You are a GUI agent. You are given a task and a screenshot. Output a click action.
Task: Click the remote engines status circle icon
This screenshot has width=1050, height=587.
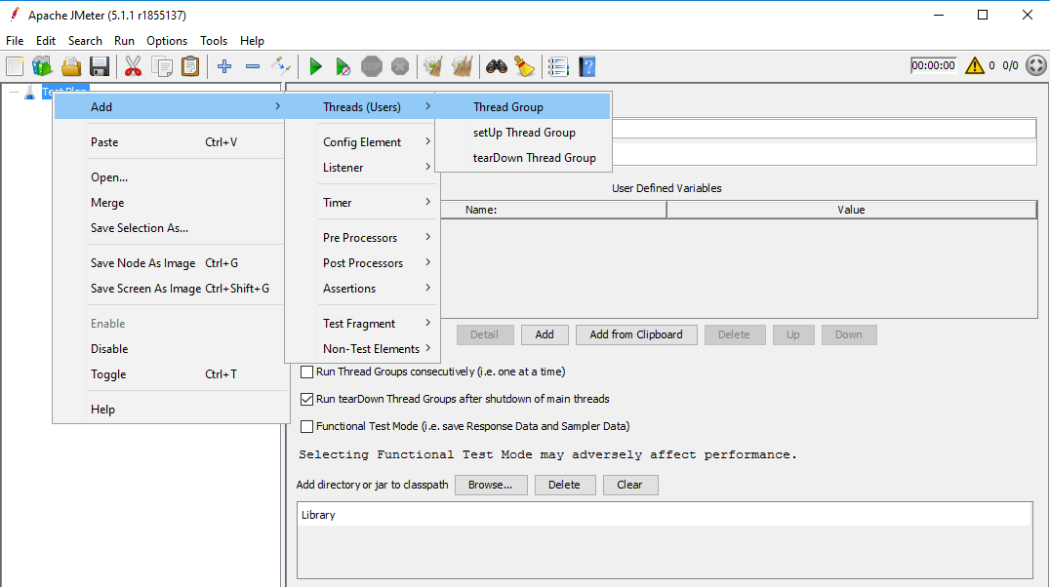point(1036,65)
